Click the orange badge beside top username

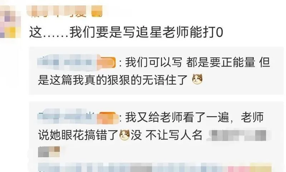(97, 11)
